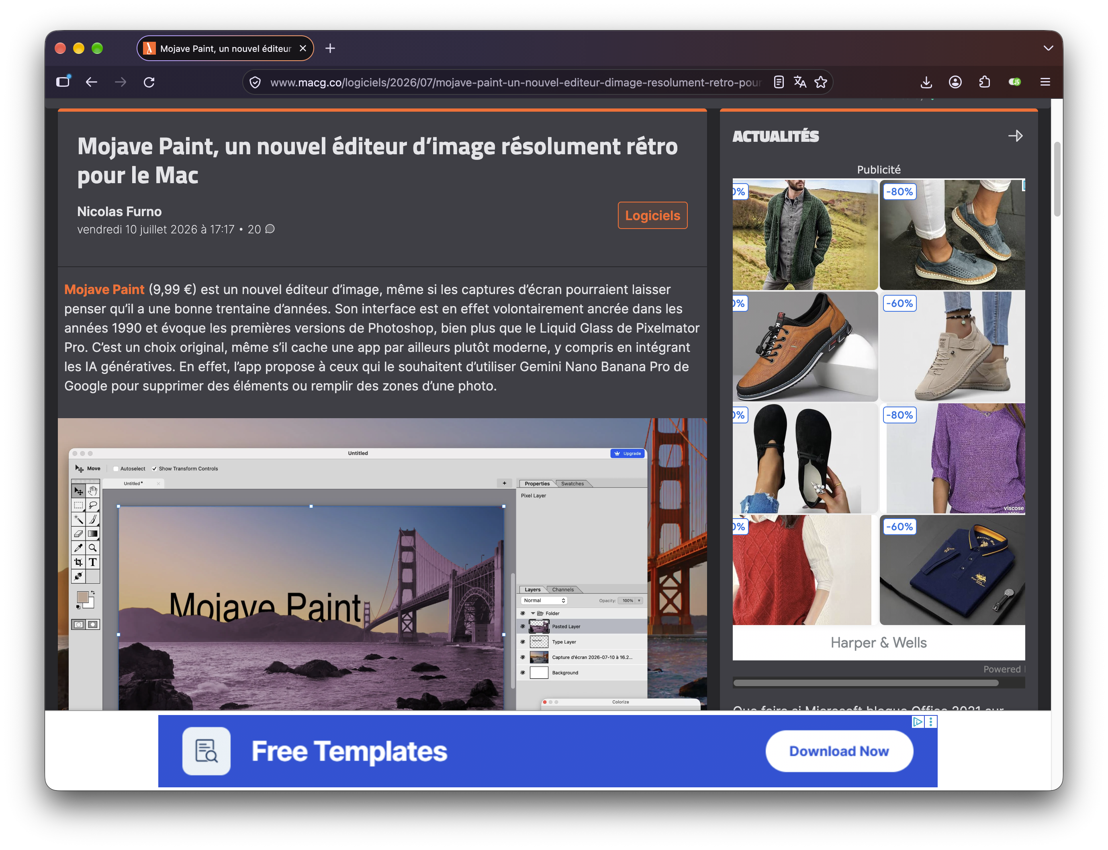The width and height of the screenshot is (1108, 850).
Task: Toggle Reader View from the address bar
Action: click(x=779, y=82)
